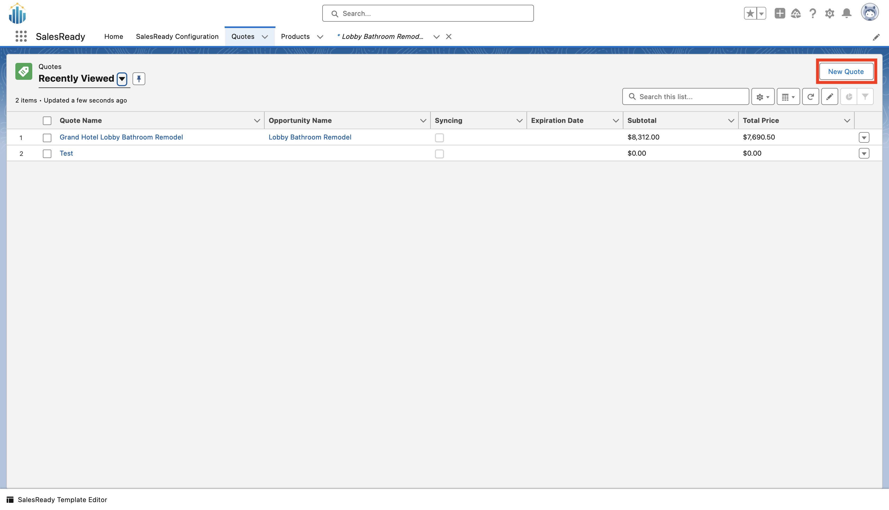Open Trailhead guidance center icon
Viewport: 889px width, 510px height.
pos(796,13)
